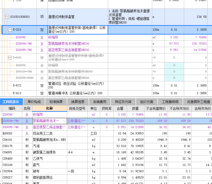This screenshot has width=212, height=184.
Task: Click the quantity cell 236.58
Action: 196,17
